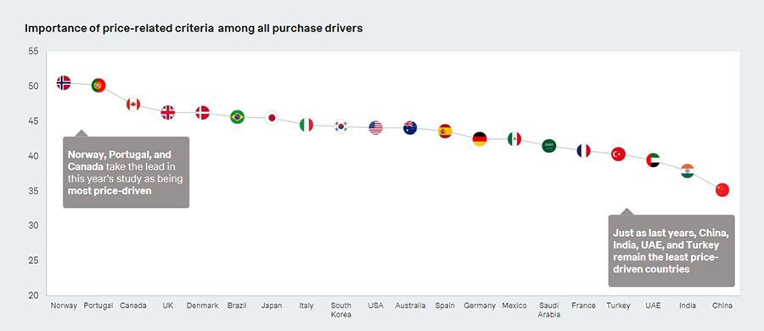Select the Germany flag marker

click(480, 139)
